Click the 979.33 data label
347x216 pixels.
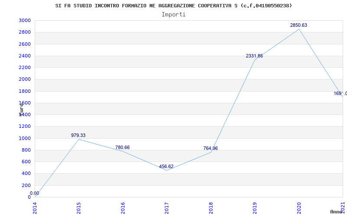click(78, 135)
